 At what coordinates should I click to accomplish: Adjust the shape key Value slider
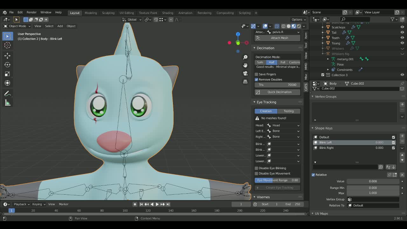coord(373,181)
